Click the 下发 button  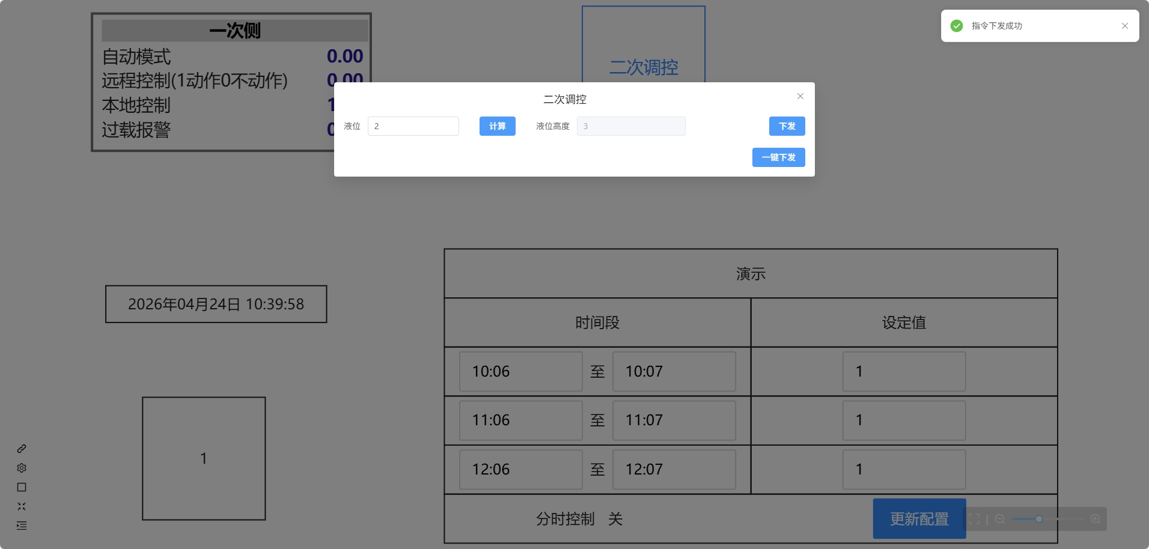[x=787, y=126]
